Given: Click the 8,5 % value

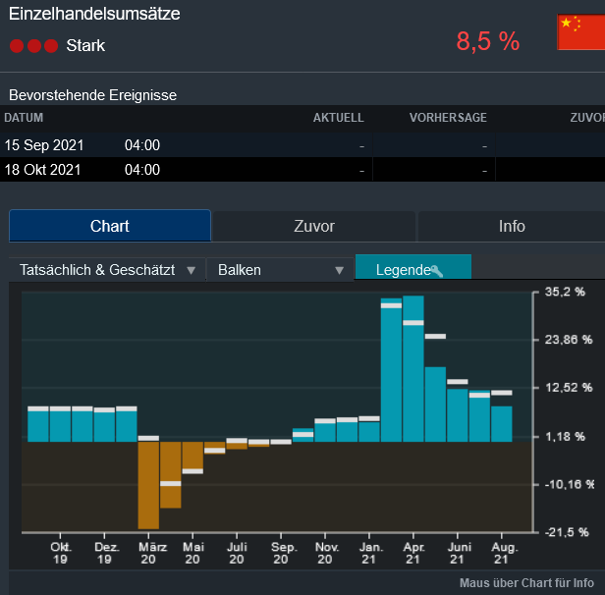Looking at the screenshot, I should click(x=488, y=41).
